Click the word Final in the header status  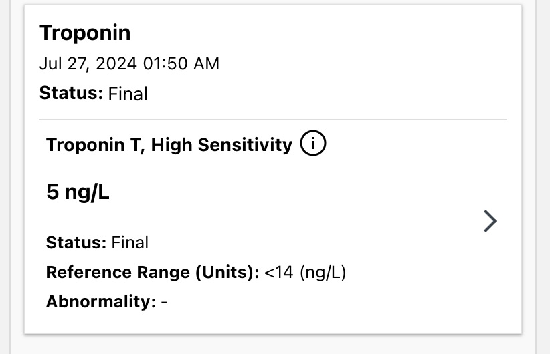tap(128, 94)
